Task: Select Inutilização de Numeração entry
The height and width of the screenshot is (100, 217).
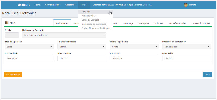Action: coord(95,24)
